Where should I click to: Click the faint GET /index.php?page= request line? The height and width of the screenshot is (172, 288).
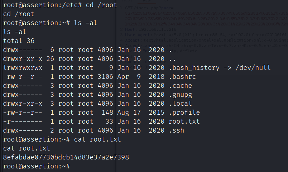click(x=149, y=8)
